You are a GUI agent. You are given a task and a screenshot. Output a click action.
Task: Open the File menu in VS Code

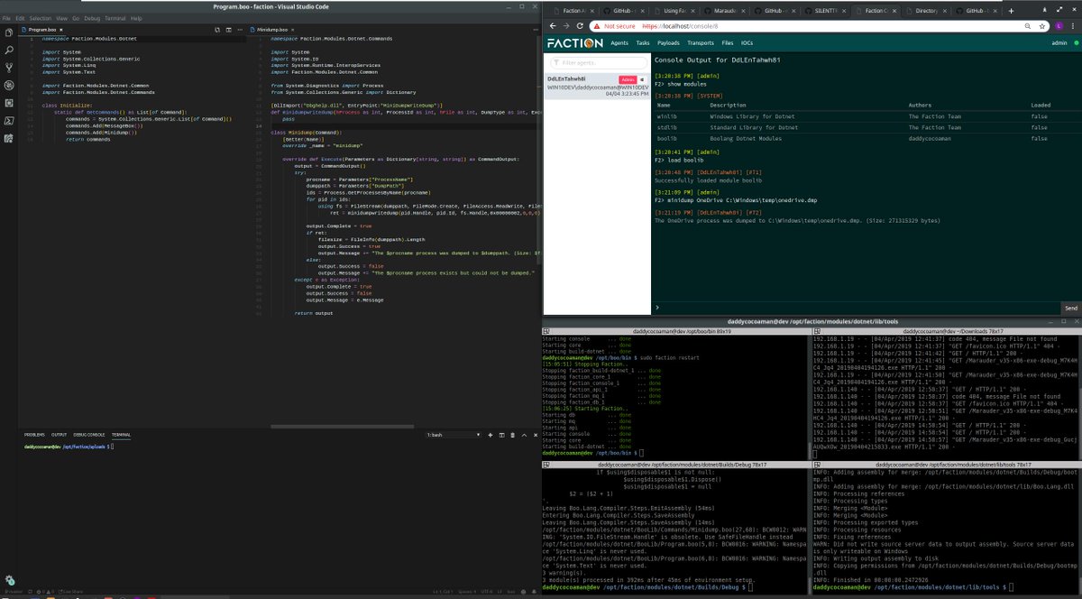pyautogui.click(x=7, y=18)
